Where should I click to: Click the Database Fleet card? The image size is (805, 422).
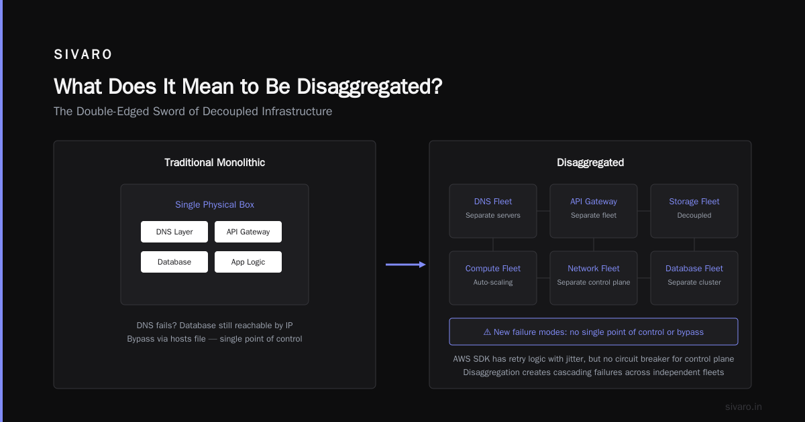[x=694, y=278]
